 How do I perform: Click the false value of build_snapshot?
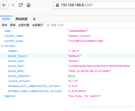click(71, 76)
